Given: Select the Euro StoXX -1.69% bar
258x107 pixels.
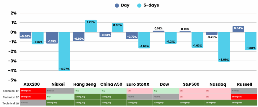Looking at the screenshot, I should click(x=144, y=40).
